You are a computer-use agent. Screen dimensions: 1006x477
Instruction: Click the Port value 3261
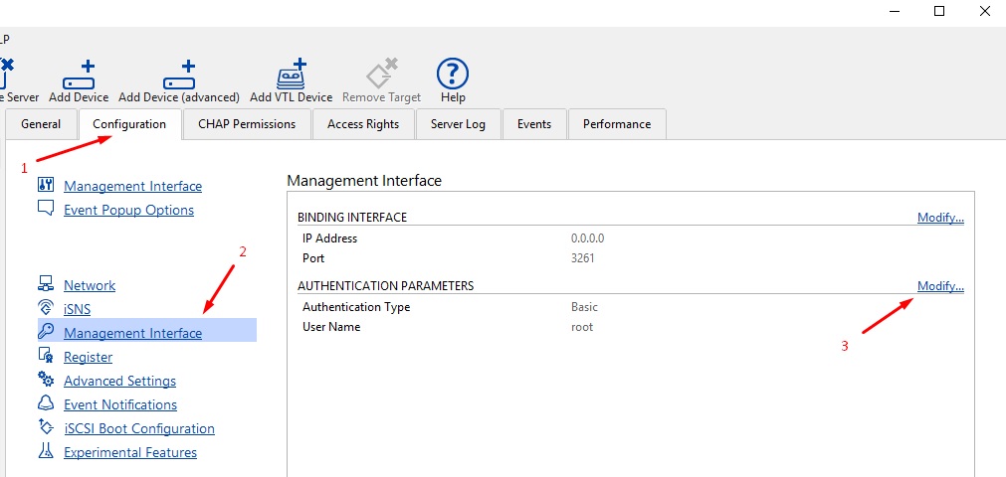[583, 258]
